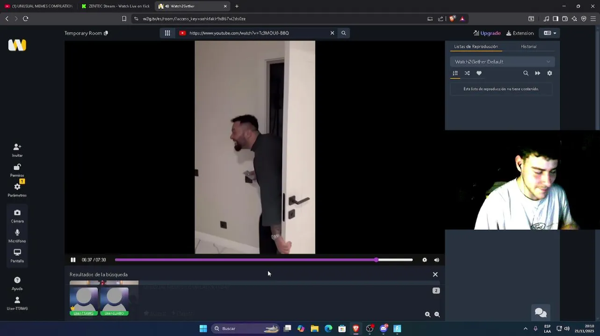
Task: Select the ordered list playlist view
Action: [x=455, y=73]
